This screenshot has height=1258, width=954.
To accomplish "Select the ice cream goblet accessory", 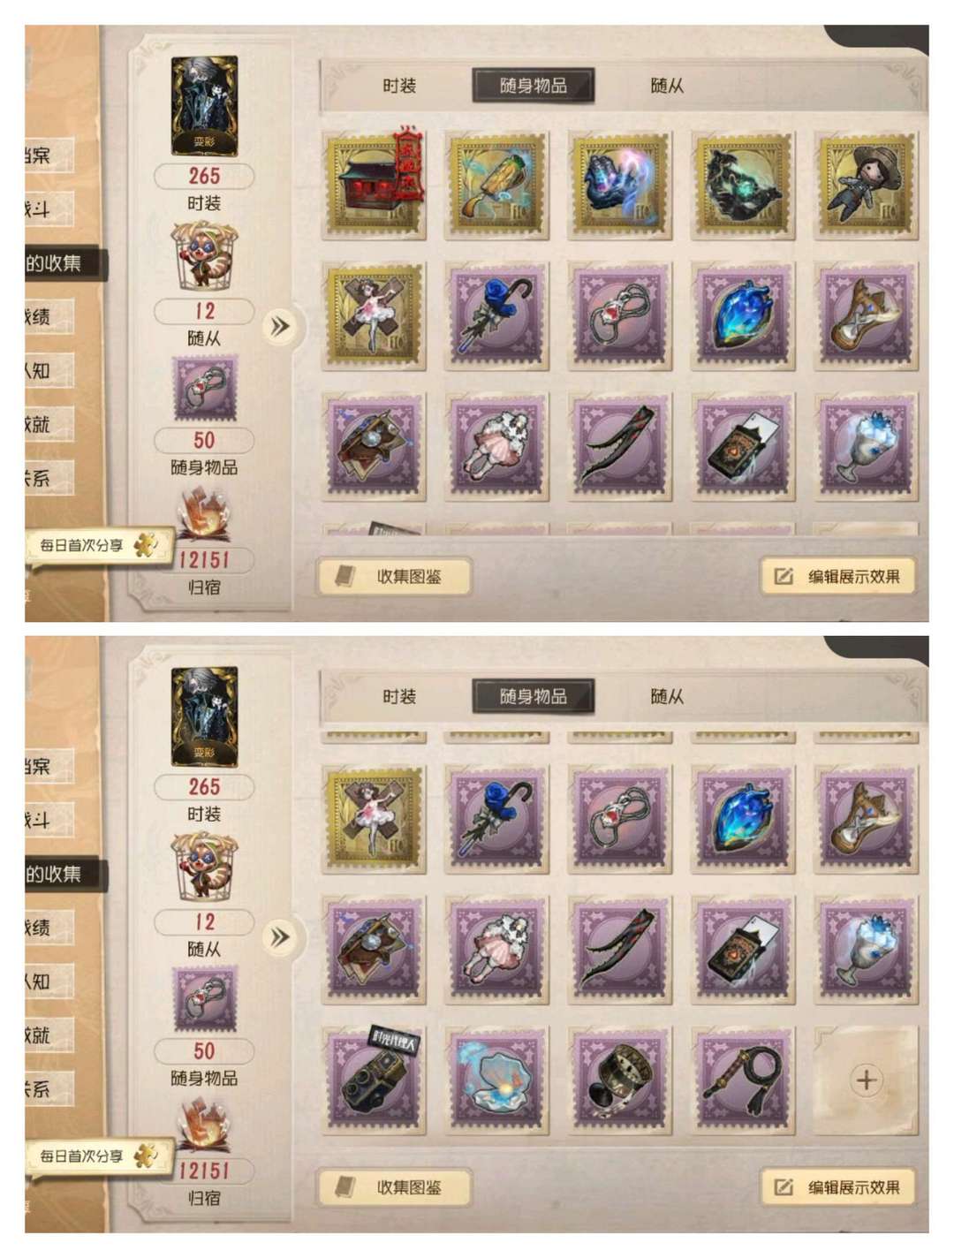I will (866, 446).
